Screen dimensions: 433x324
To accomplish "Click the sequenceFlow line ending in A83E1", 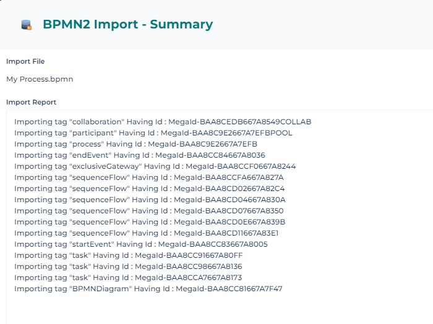I will pyautogui.click(x=146, y=233).
